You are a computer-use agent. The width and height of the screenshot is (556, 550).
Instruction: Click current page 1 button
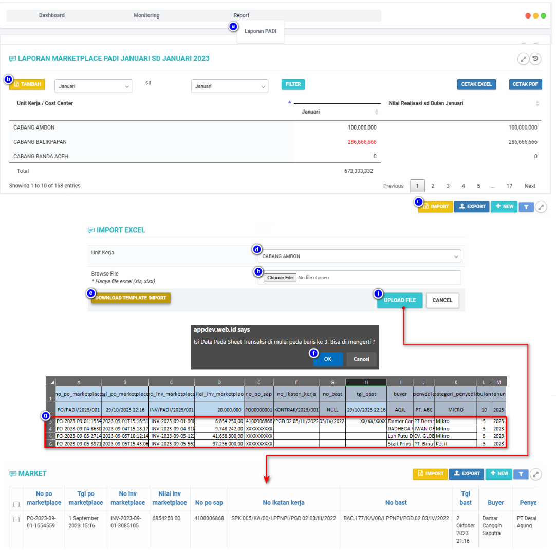click(x=417, y=186)
